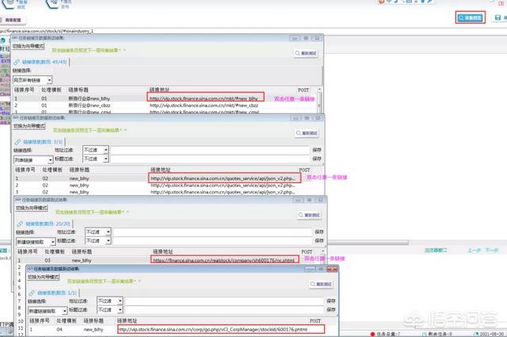This screenshot has height=337, width=507.
Task: Click POST column header in frontmost dialog
Action: [315, 321]
